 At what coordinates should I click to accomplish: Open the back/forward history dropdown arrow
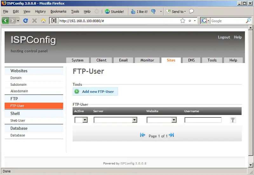[18, 21]
